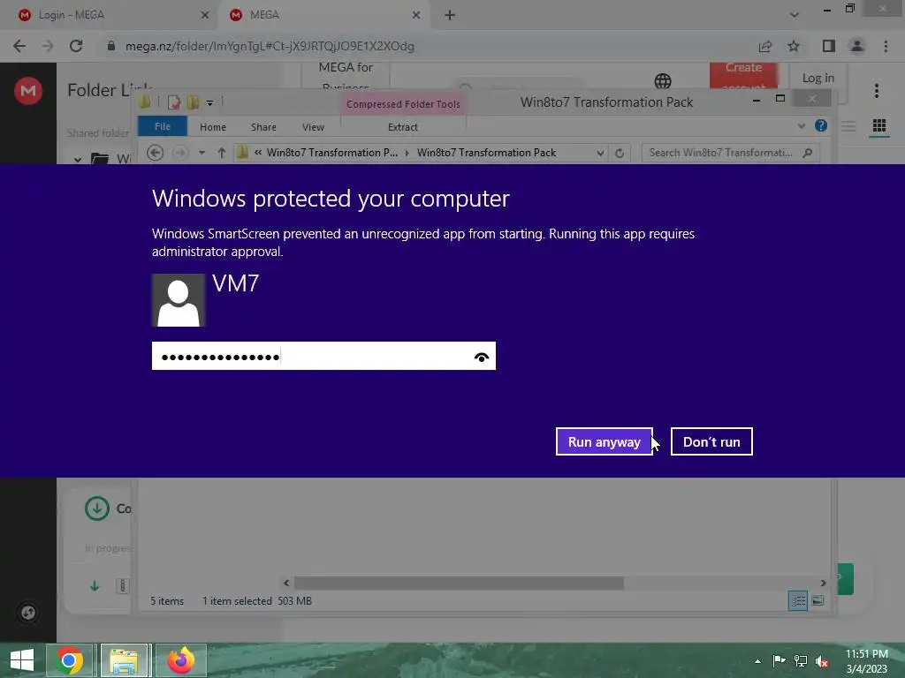Go up one folder level in Explorer
Viewport: 905px width, 678px height.
(222, 153)
